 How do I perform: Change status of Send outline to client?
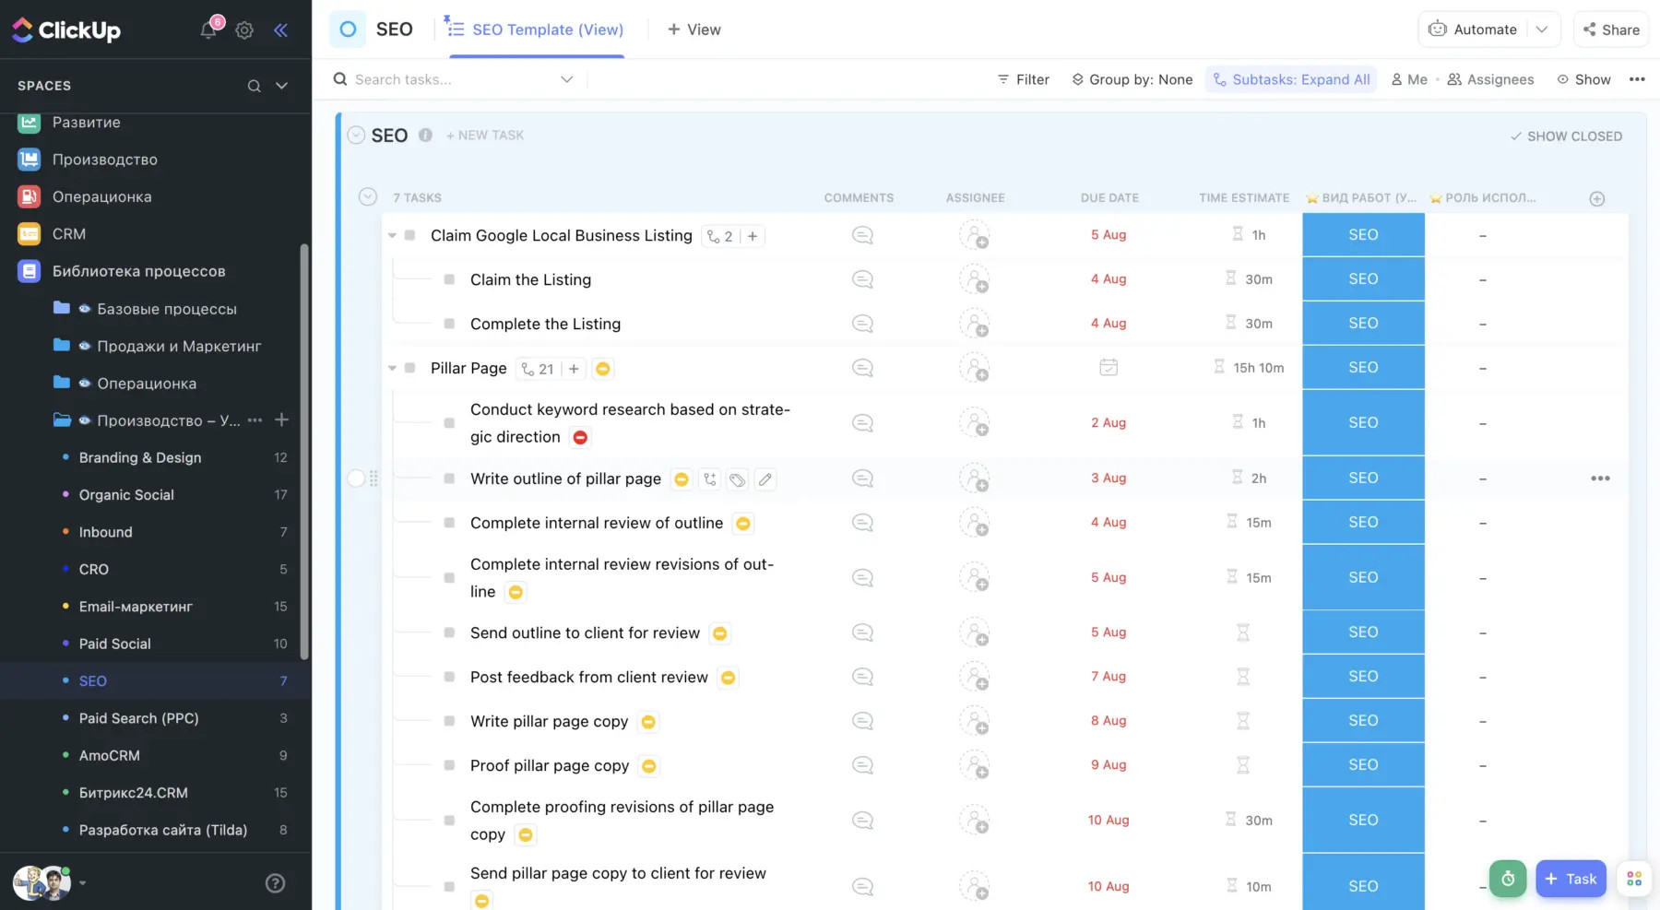tap(449, 632)
